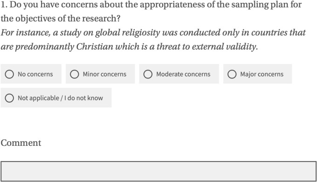Pick Not applicable / I do not know
This screenshot has width=317, height=182.
coord(56,98)
